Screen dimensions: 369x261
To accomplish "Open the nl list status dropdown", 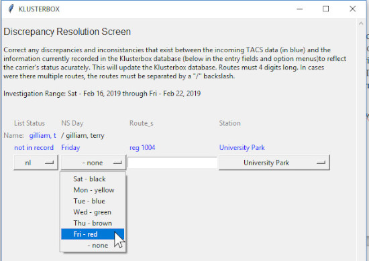I will (36, 163).
